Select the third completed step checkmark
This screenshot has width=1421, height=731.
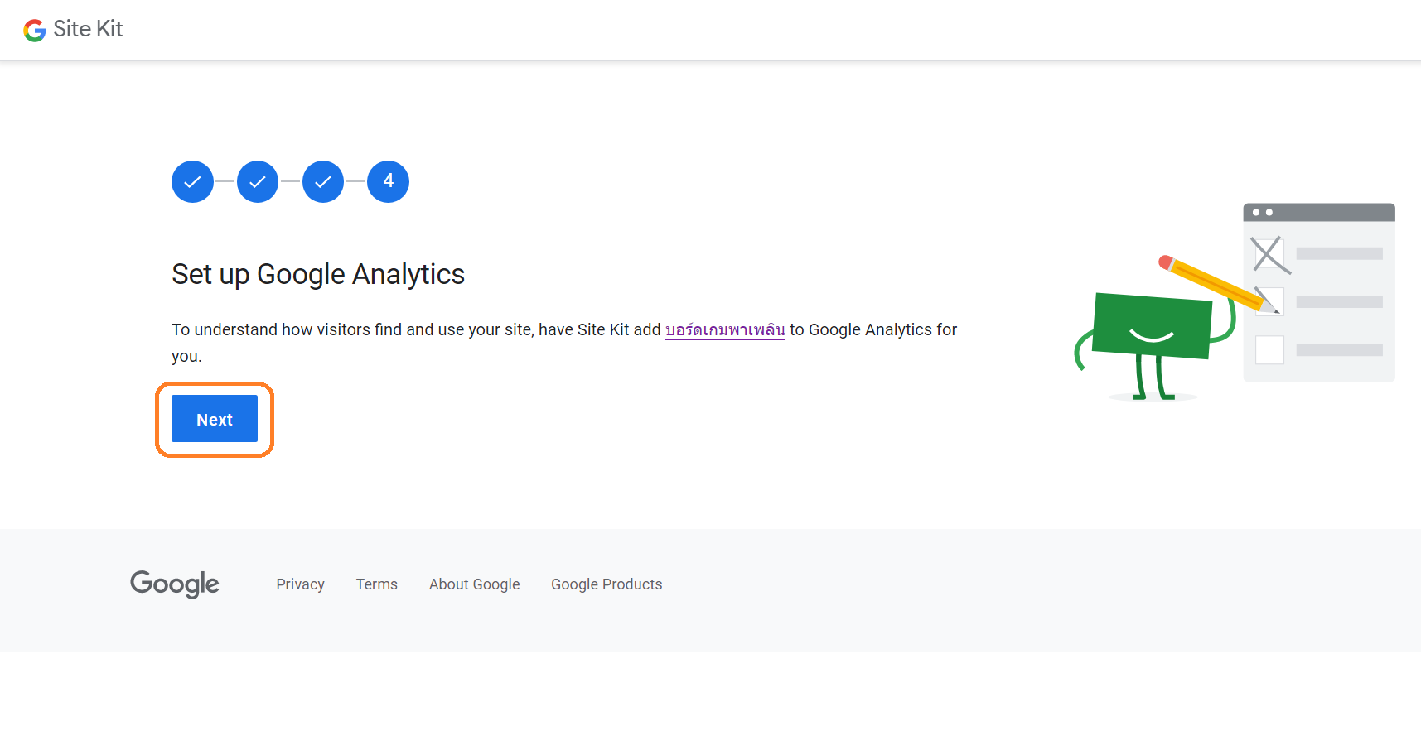click(323, 181)
